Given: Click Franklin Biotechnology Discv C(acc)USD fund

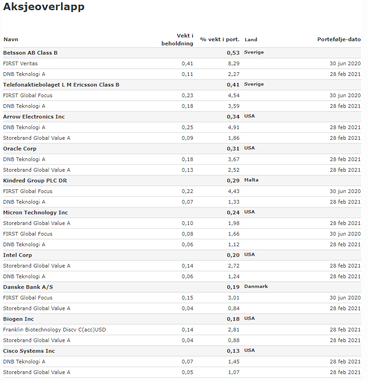Looking at the screenshot, I should click(x=55, y=330).
